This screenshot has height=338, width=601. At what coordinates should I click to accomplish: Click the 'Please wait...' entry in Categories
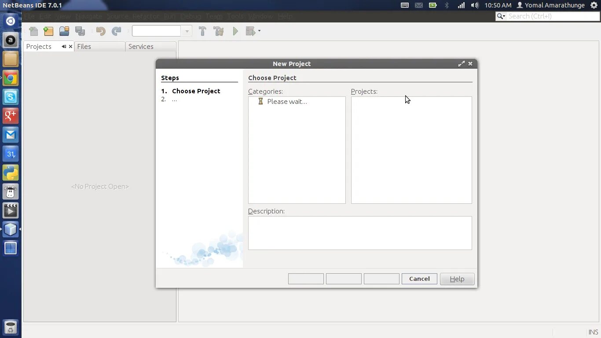[x=287, y=101]
